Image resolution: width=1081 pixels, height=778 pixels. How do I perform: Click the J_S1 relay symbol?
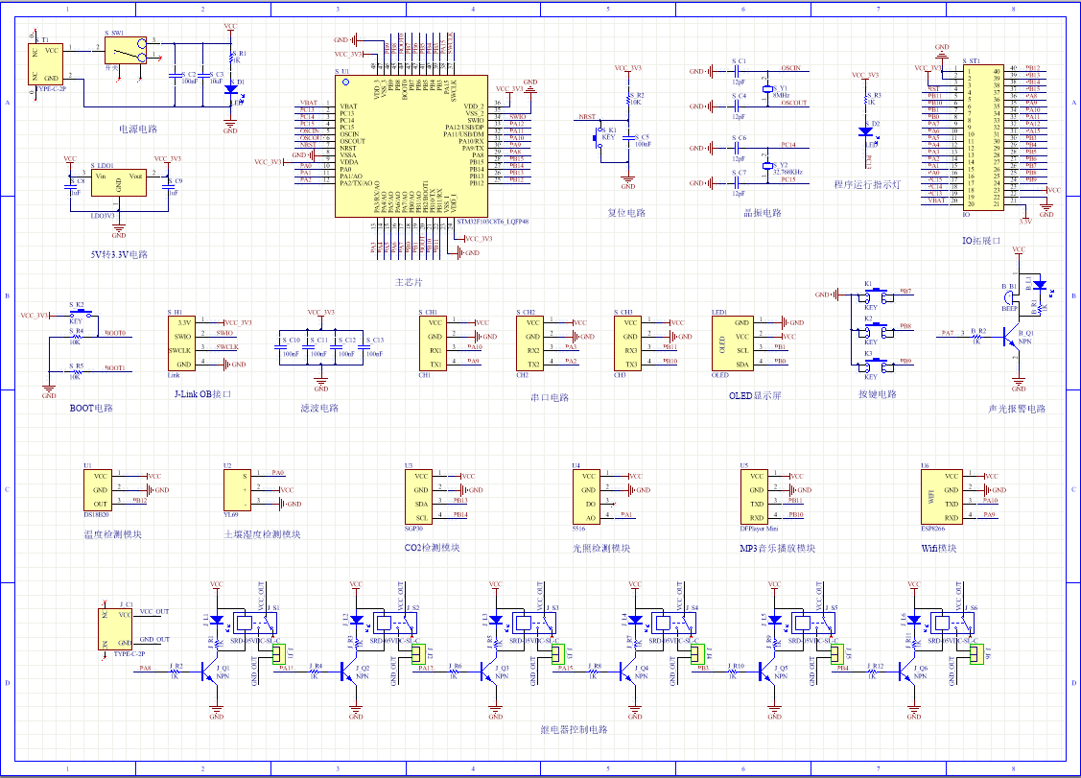click(x=256, y=624)
